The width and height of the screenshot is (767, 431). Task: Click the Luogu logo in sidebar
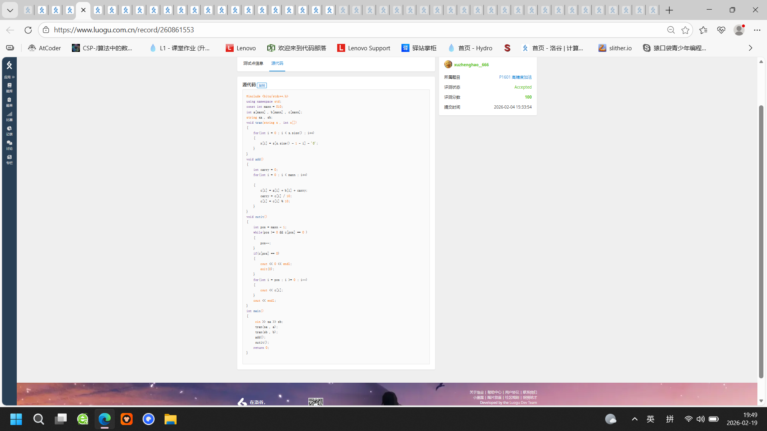tap(9, 65)
